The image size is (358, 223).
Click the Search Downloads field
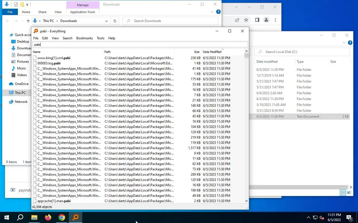170,21
